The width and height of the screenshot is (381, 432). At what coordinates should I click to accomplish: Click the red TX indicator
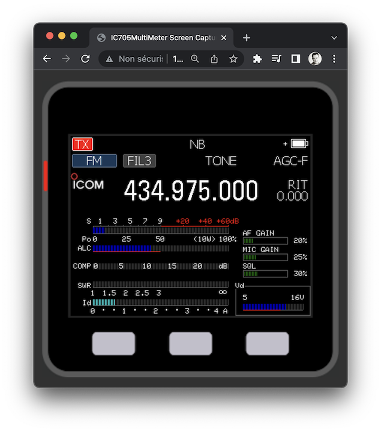(82, 144)
